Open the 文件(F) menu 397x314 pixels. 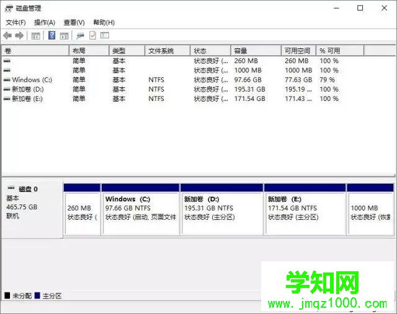point(16,23)
